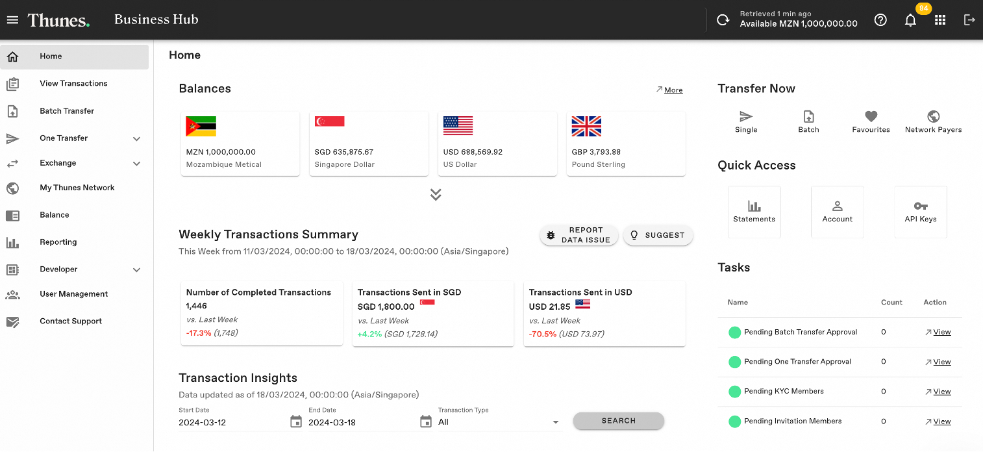Open the Transaction Type dropdown
This screenshot has height=452, width=983.
click(x=556, y=421)
